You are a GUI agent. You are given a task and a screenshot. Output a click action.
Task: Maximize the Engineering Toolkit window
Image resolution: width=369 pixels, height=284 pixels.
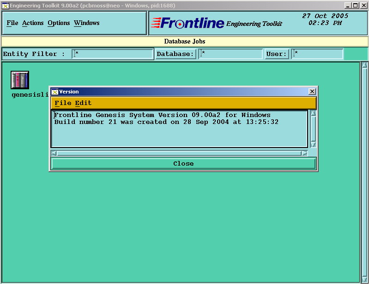(356, 6)
